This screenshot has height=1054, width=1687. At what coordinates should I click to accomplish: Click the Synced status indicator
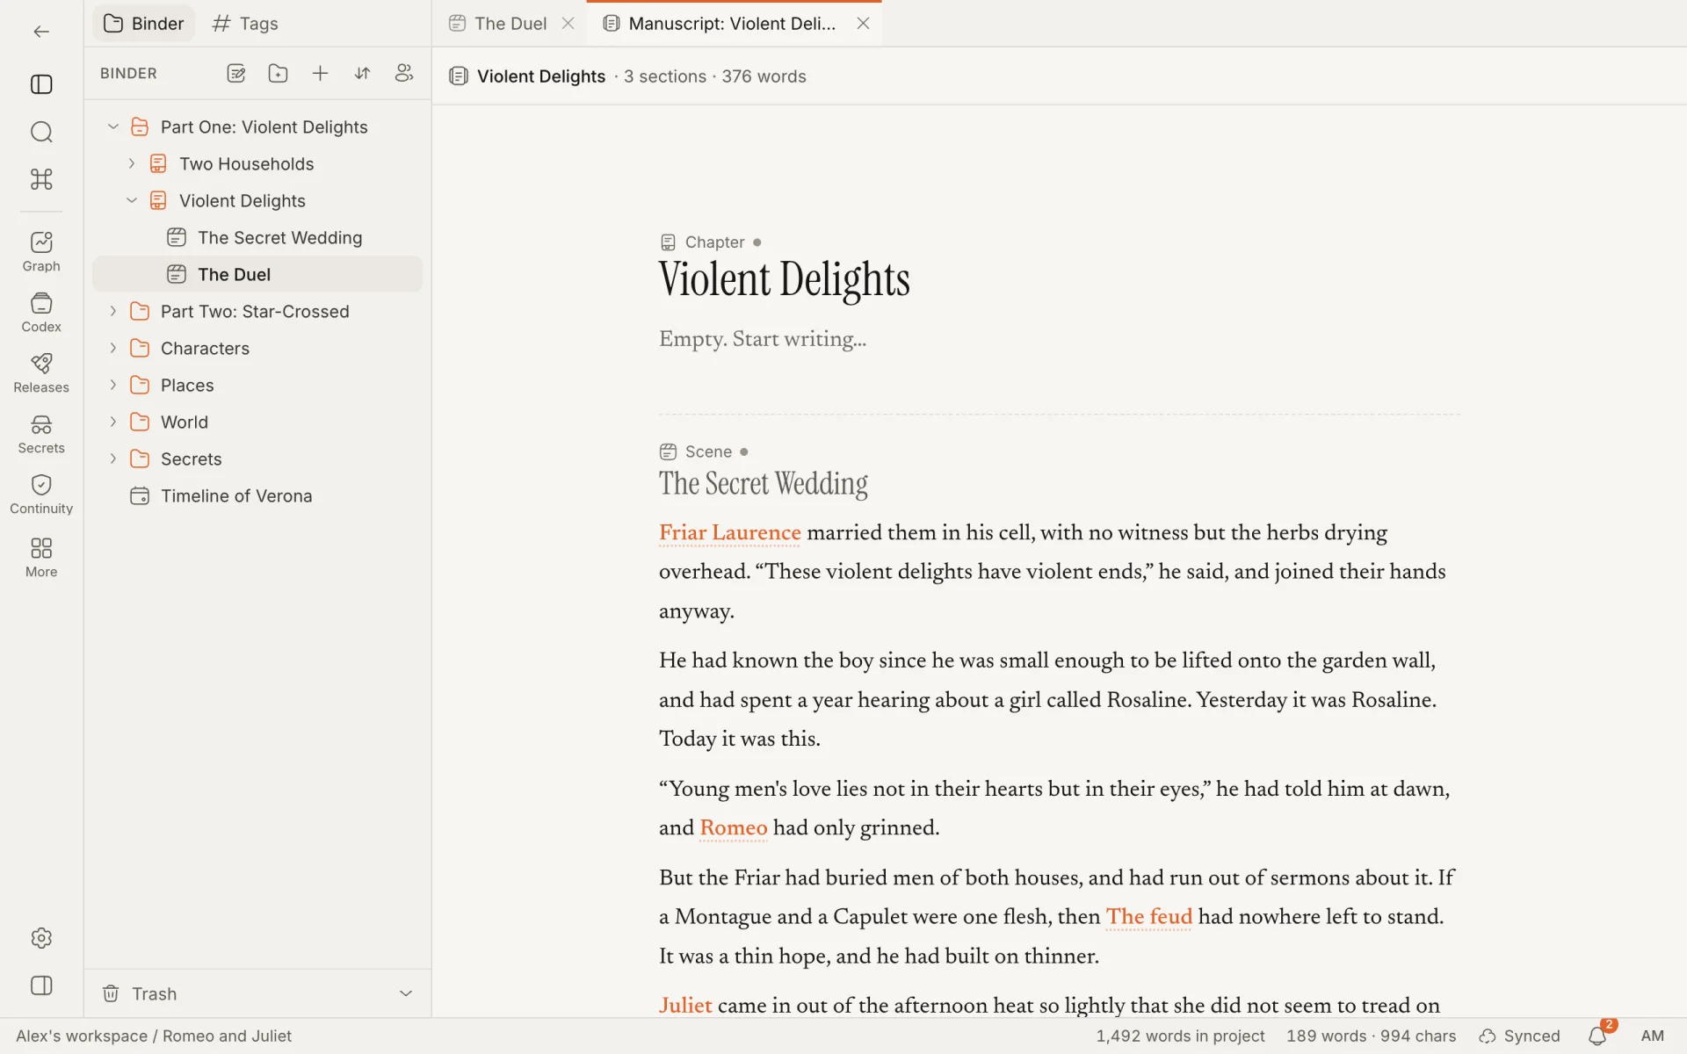coord(1520,1036)
